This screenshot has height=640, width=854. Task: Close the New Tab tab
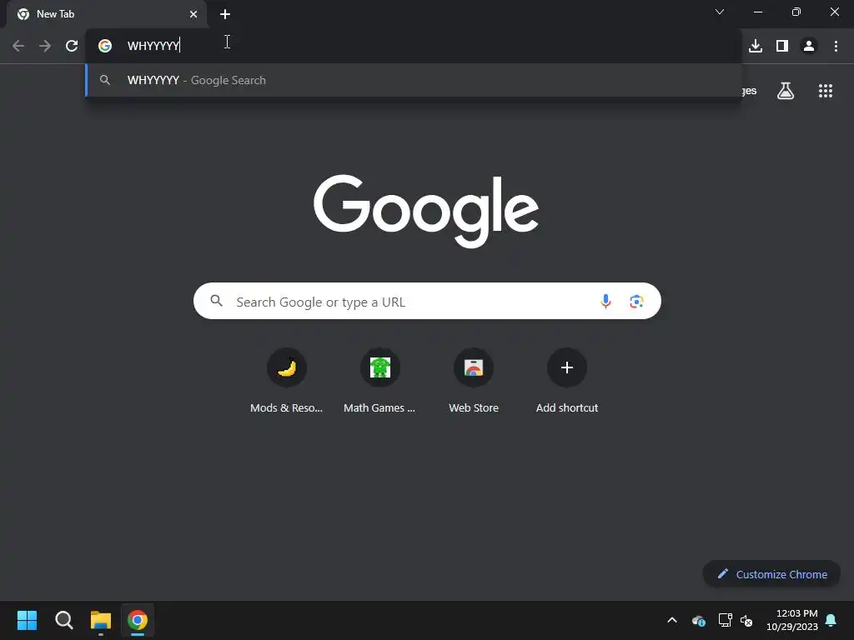(x=193, y=14)
